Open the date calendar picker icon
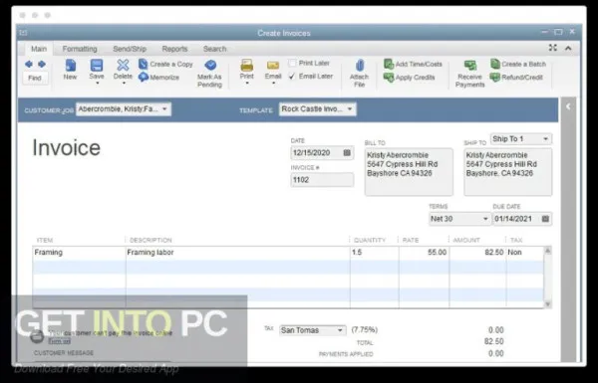The image size is (598, 383). pyautogui.click(x=347, y=152)
